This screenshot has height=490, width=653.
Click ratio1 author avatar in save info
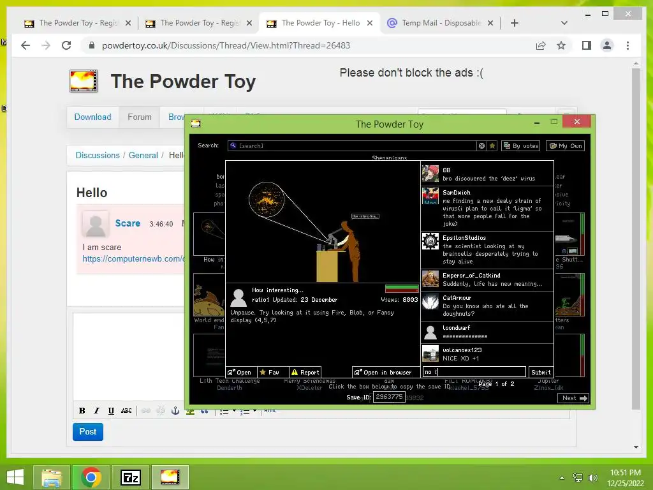coord(238,297)
